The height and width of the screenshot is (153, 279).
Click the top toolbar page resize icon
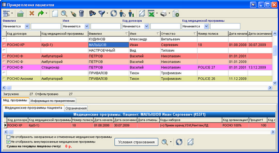tap(142, 13)
